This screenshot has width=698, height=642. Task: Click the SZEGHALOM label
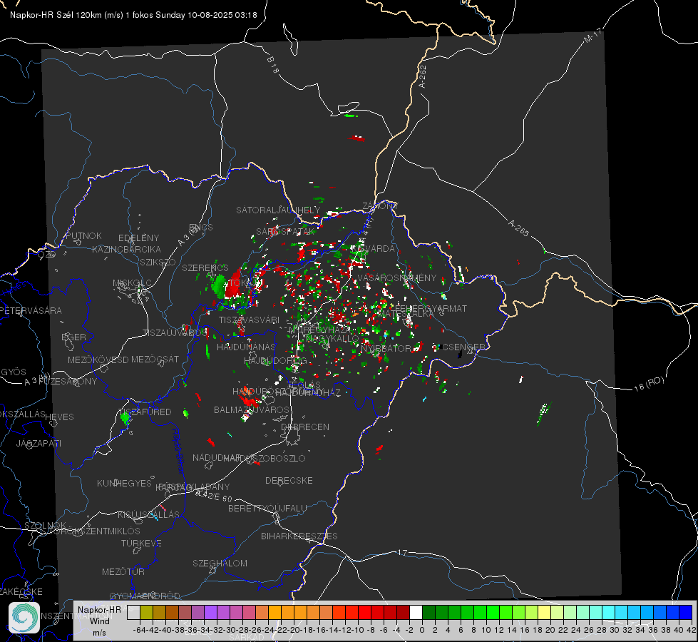click(220, 563)
